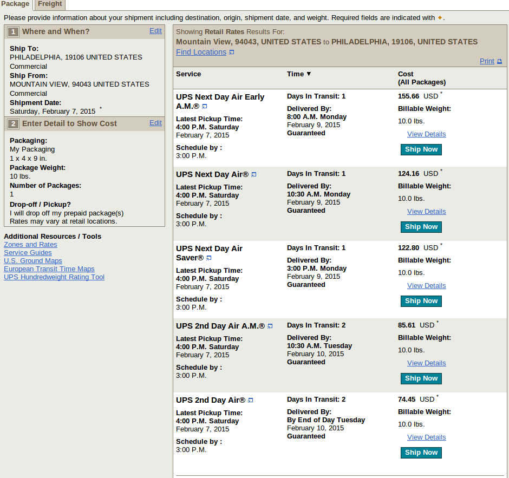Switch to the Freight tab
This screenshot has width=509, height=478.
click(x=50, y=4)
